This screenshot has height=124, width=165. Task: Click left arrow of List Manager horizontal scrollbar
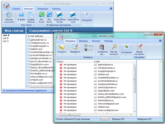(28, 87)
